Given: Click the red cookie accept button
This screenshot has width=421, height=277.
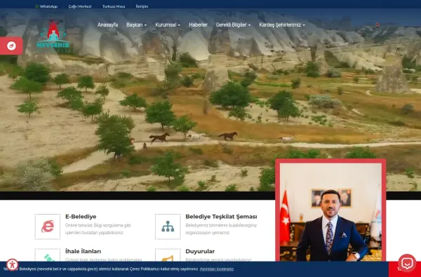Looking at the screenshot, I should click(405, 269).
